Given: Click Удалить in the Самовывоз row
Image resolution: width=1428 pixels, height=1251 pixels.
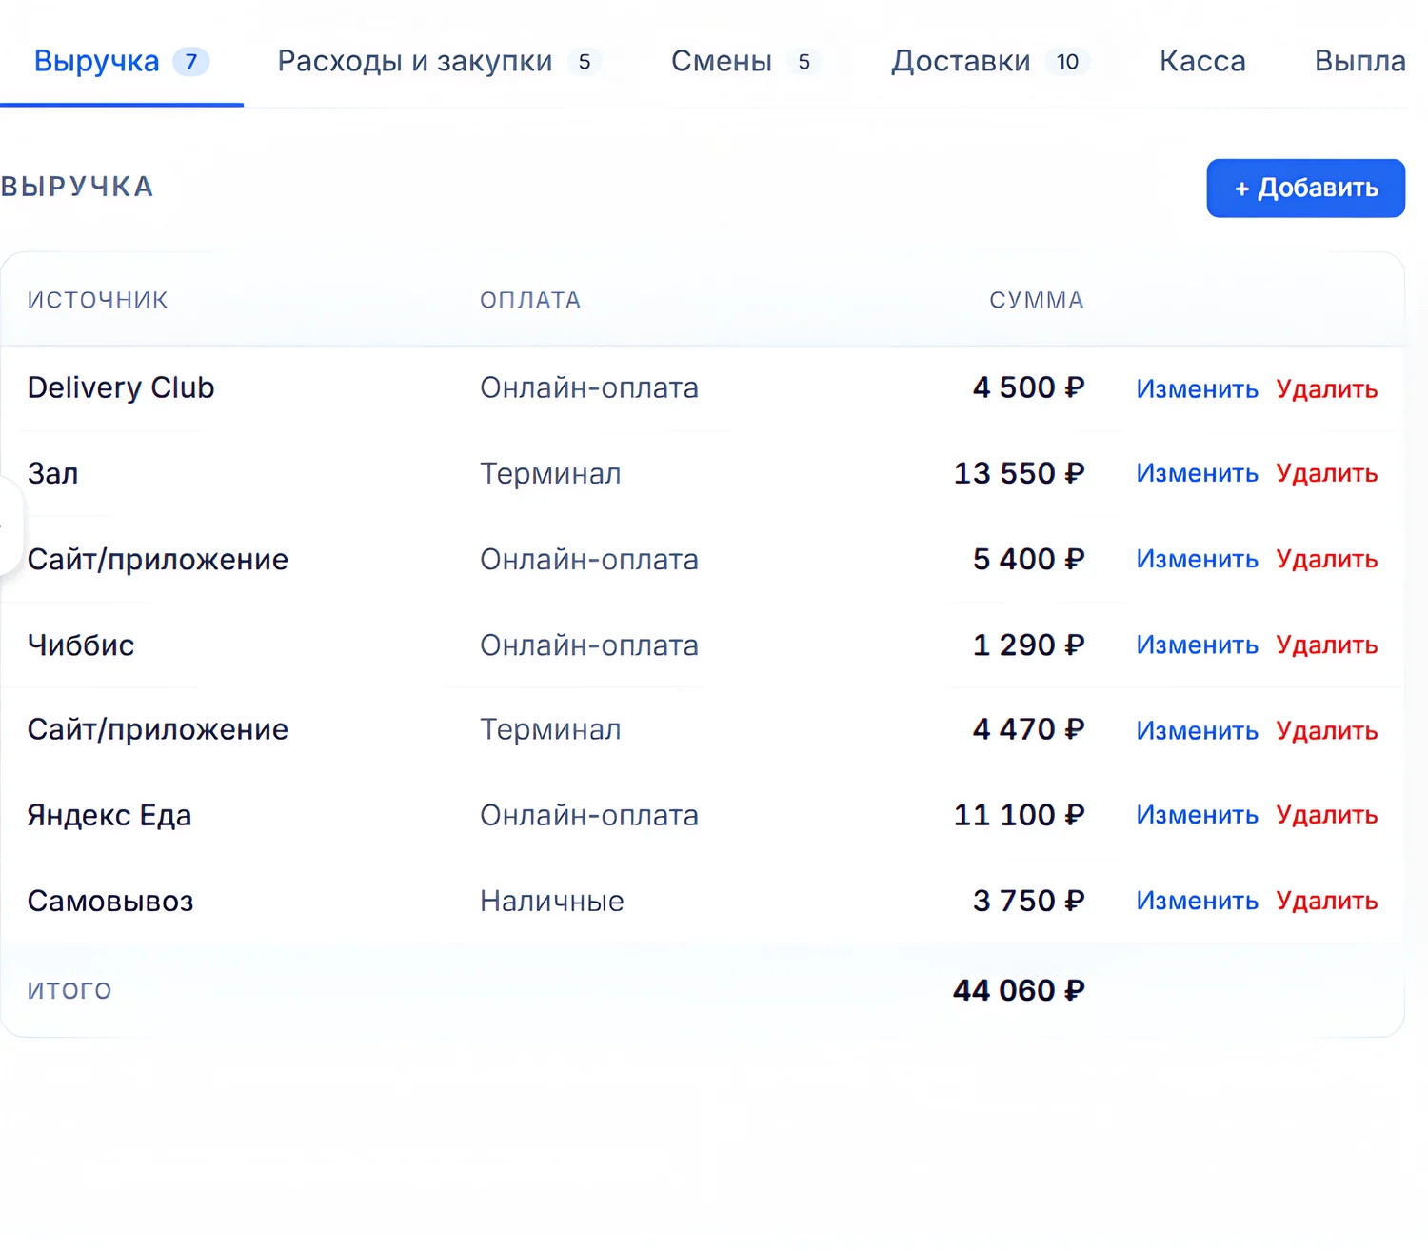Looking at the screenshot, I should (x=1326, y=901).
